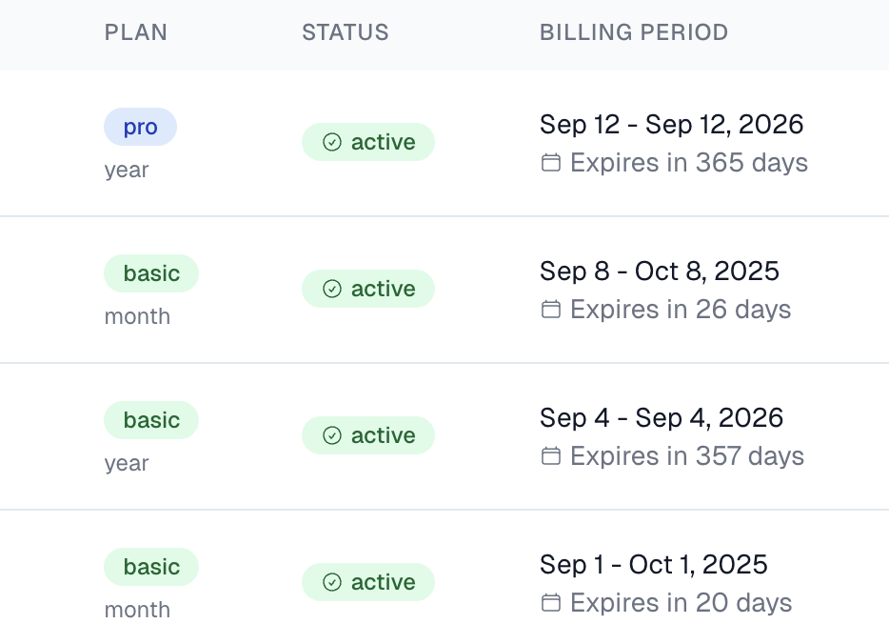Click the calendar icon beside Expires in 357 days
The image size is (889, 644).
[550, 456]
